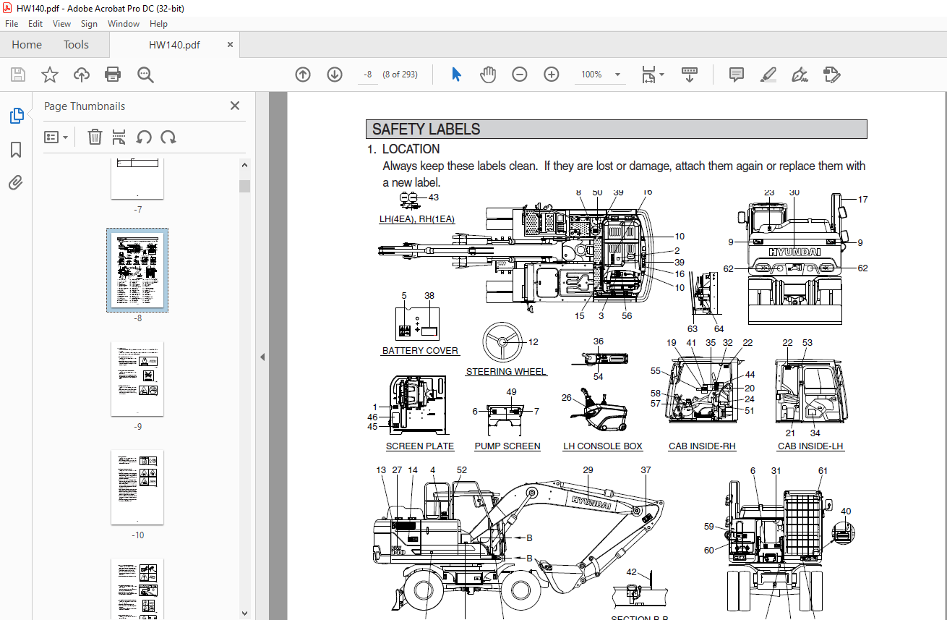
Task: Open the Find text magnifier tool
Action: tap(145, 75)
